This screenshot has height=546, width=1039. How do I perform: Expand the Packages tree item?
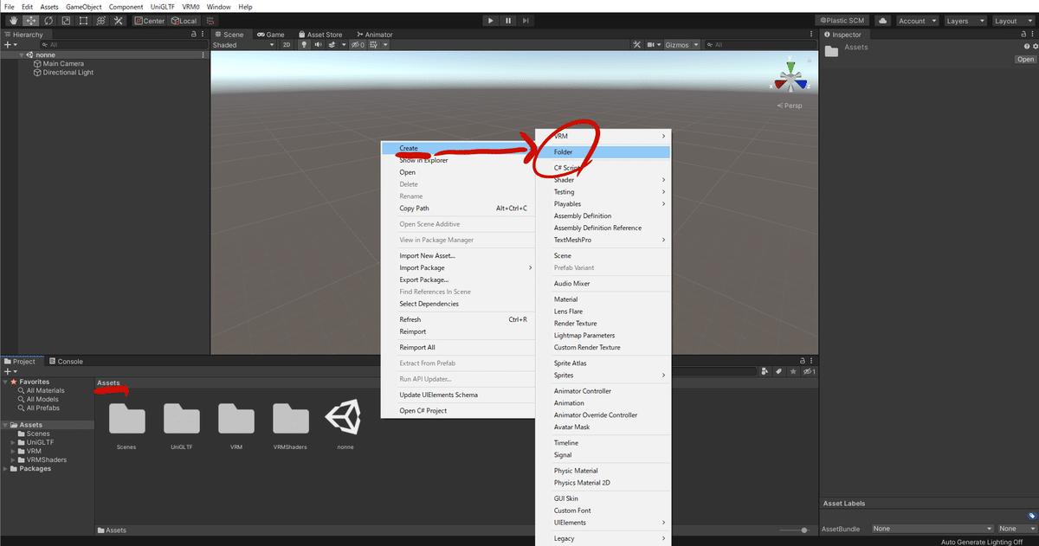tap(6, 469)
